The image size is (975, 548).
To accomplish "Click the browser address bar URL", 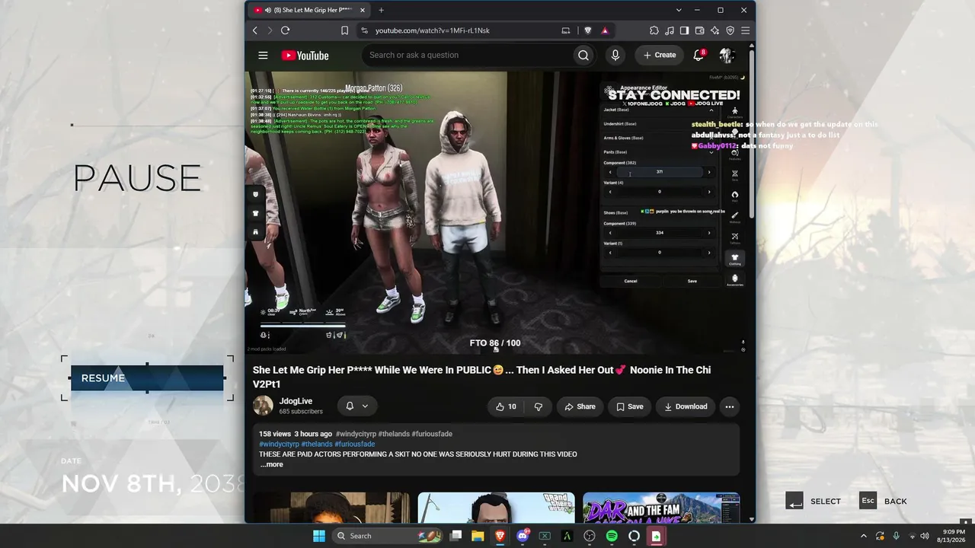I will tap(433, 30).
